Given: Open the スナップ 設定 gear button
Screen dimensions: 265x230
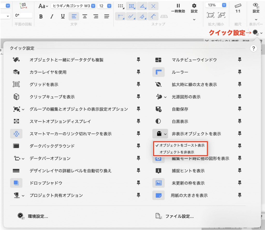Looking at the screenshot, I should point(194,8).
